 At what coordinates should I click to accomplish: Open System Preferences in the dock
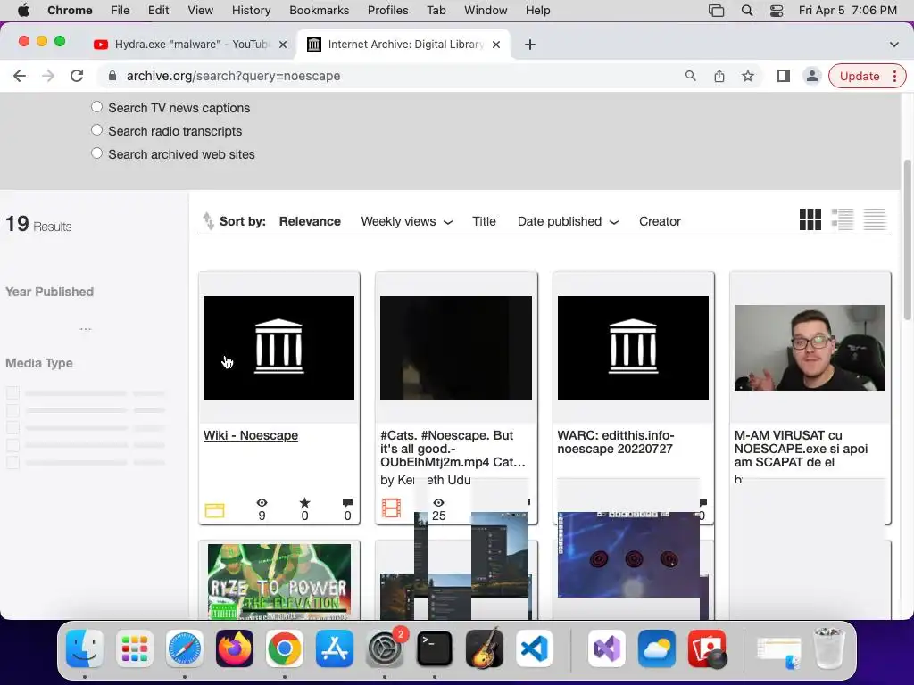point(385,648)
